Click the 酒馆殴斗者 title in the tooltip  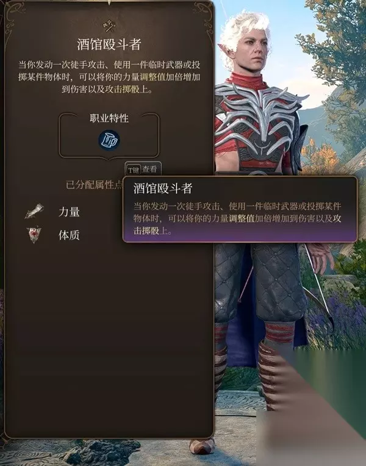[163, 188]
